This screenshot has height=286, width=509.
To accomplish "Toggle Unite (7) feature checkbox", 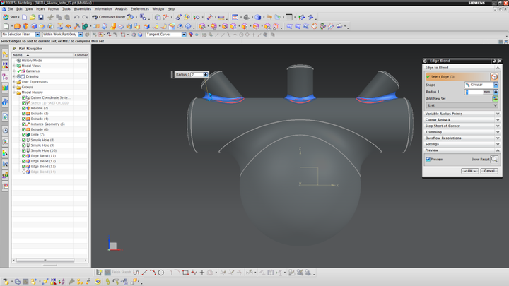I will (24, 135).
